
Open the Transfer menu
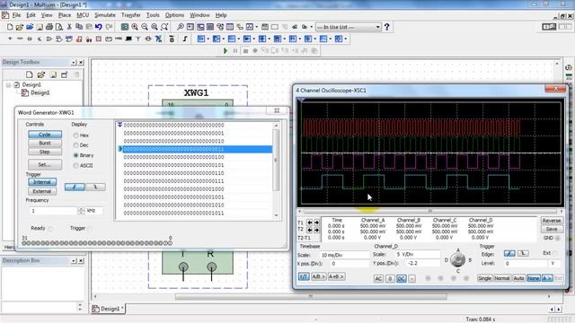click(131, 15)
